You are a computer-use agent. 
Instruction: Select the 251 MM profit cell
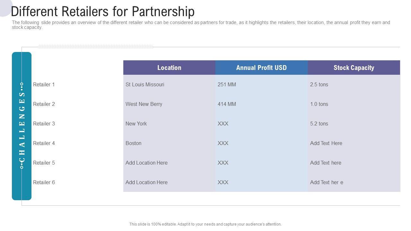227,85
